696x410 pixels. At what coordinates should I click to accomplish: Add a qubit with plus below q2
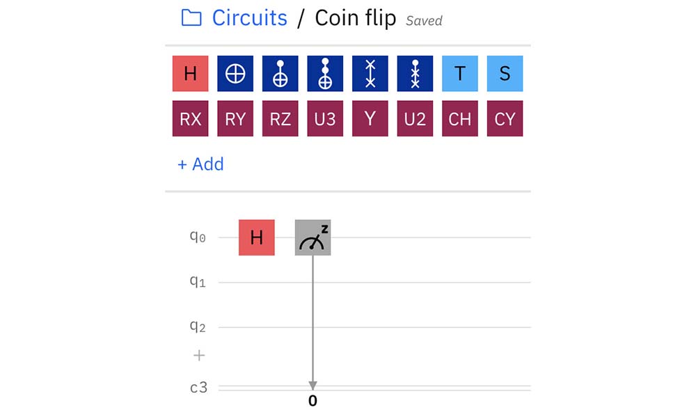(199, 356)
